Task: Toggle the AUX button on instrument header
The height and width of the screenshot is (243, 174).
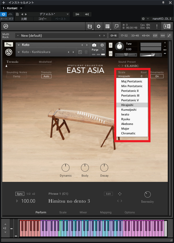Action: pyautogui.click(x=165, y=50)
